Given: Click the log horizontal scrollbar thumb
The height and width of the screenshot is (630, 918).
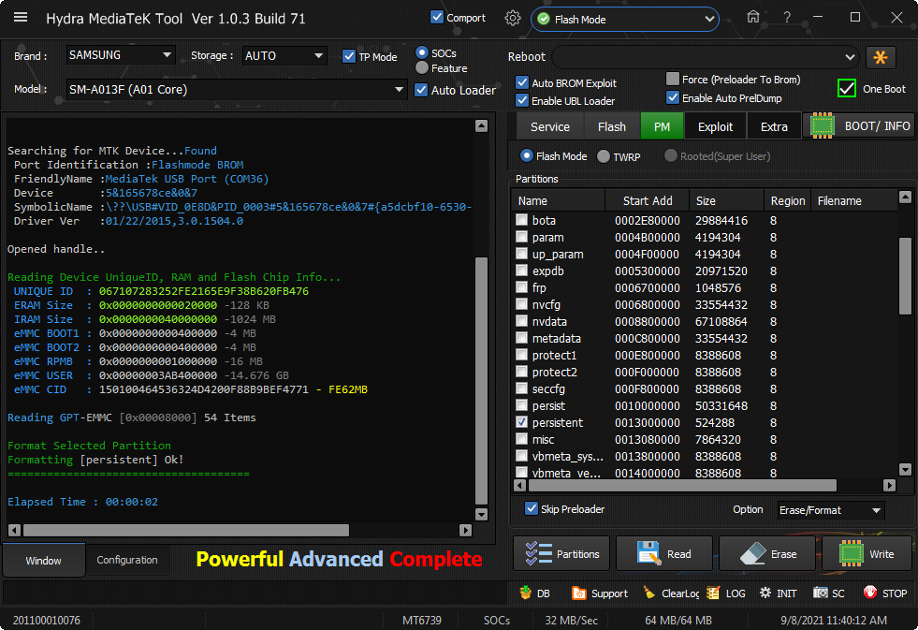Looking at the screenshot, I should pyautogui.click(x=186, y=530).
